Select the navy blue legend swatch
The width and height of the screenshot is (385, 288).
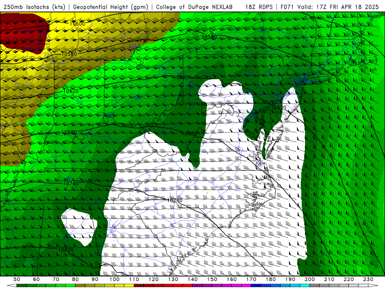pyautogui.click(x=256, y=286)
